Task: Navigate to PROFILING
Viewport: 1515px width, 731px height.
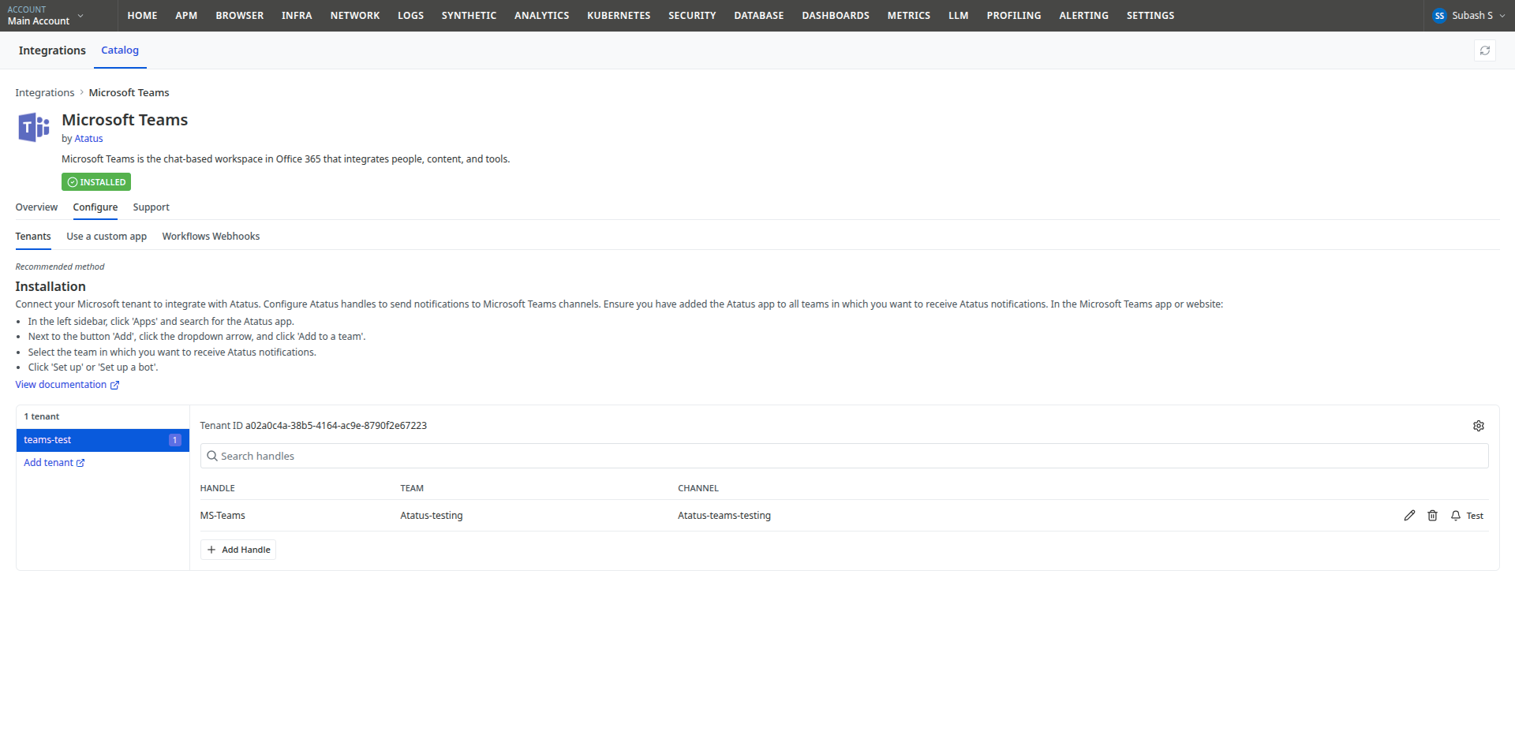Action: pyautogui.click(x=1014, y=16)
